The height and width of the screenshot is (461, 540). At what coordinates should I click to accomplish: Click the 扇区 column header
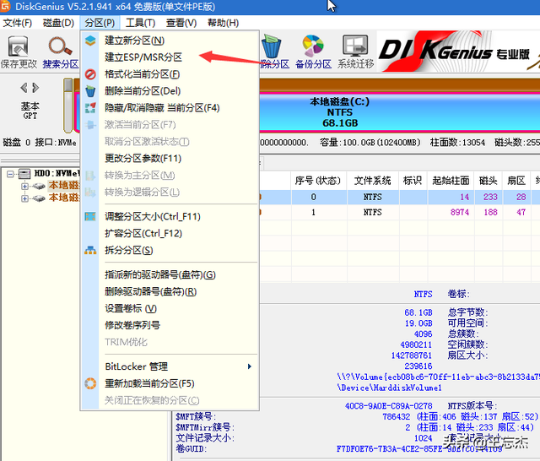coord(516,181)
